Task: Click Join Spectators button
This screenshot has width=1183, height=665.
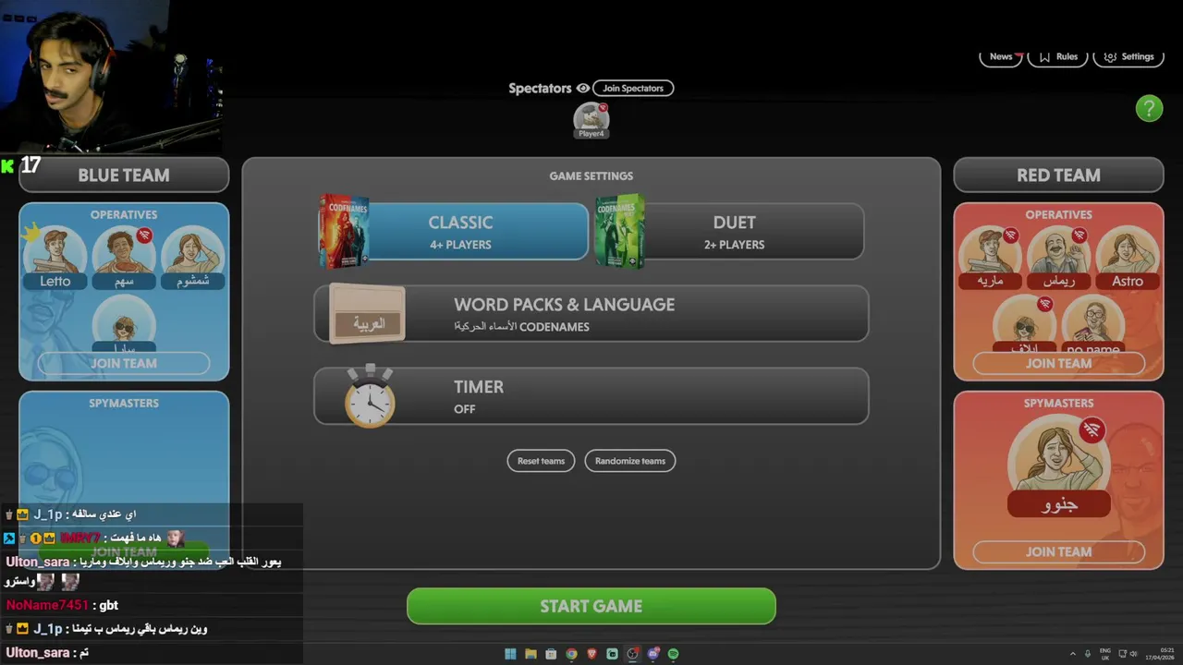Action: (x=633, y=89)
